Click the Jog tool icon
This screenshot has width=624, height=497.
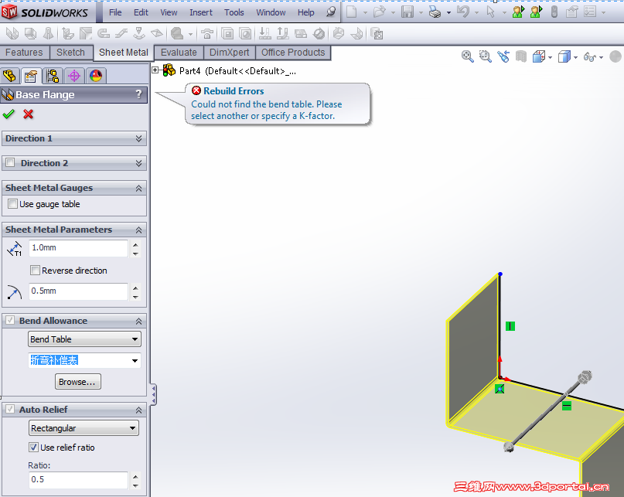pyautogui.click(x=121, y=34)
